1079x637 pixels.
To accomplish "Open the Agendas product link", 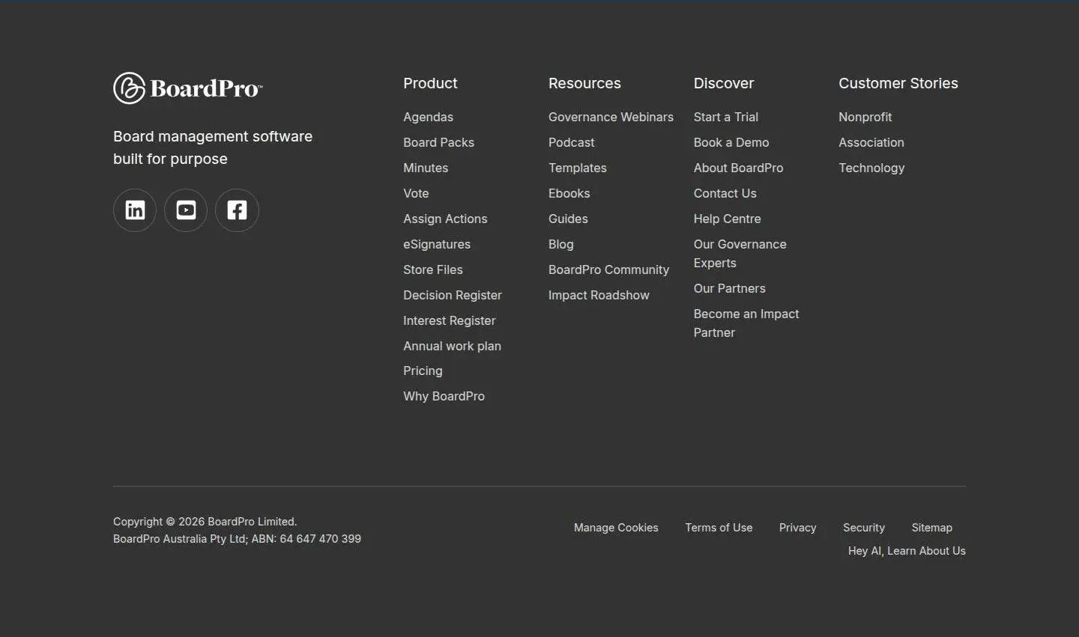I will [428, 117].
